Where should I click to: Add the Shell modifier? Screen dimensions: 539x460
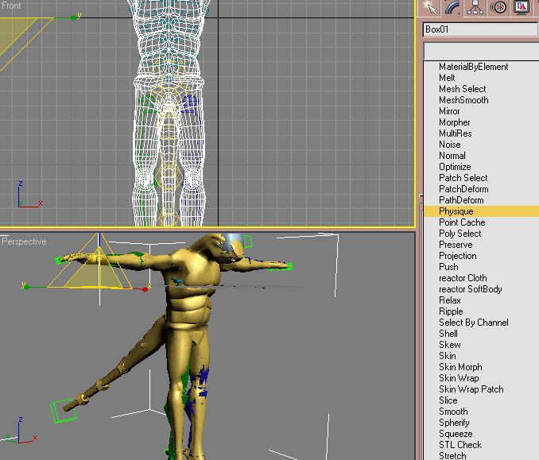click(448, 334)
